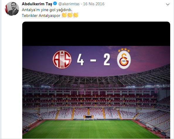174x139 pixels.
Task: Click the red Antalyaspor club crest
Action: point(62,60)
